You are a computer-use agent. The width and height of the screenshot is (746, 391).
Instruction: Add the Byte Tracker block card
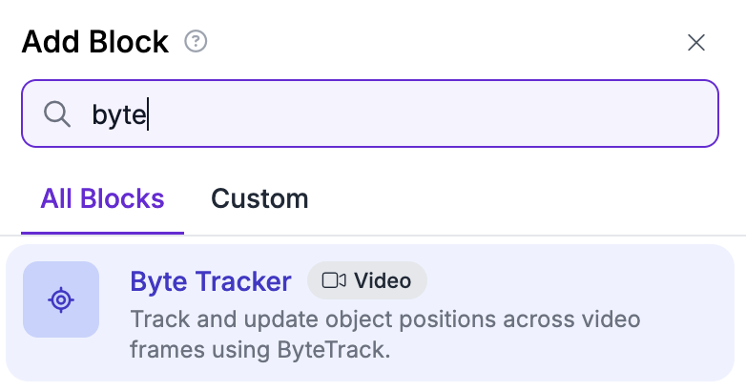pyautogui.click(x=370, y=313)
